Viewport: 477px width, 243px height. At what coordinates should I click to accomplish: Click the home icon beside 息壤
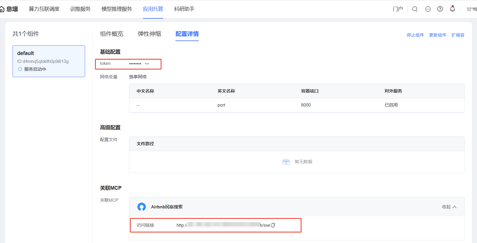2,9
